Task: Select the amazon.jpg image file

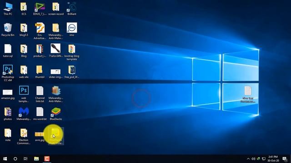Action: coord(8,94)
